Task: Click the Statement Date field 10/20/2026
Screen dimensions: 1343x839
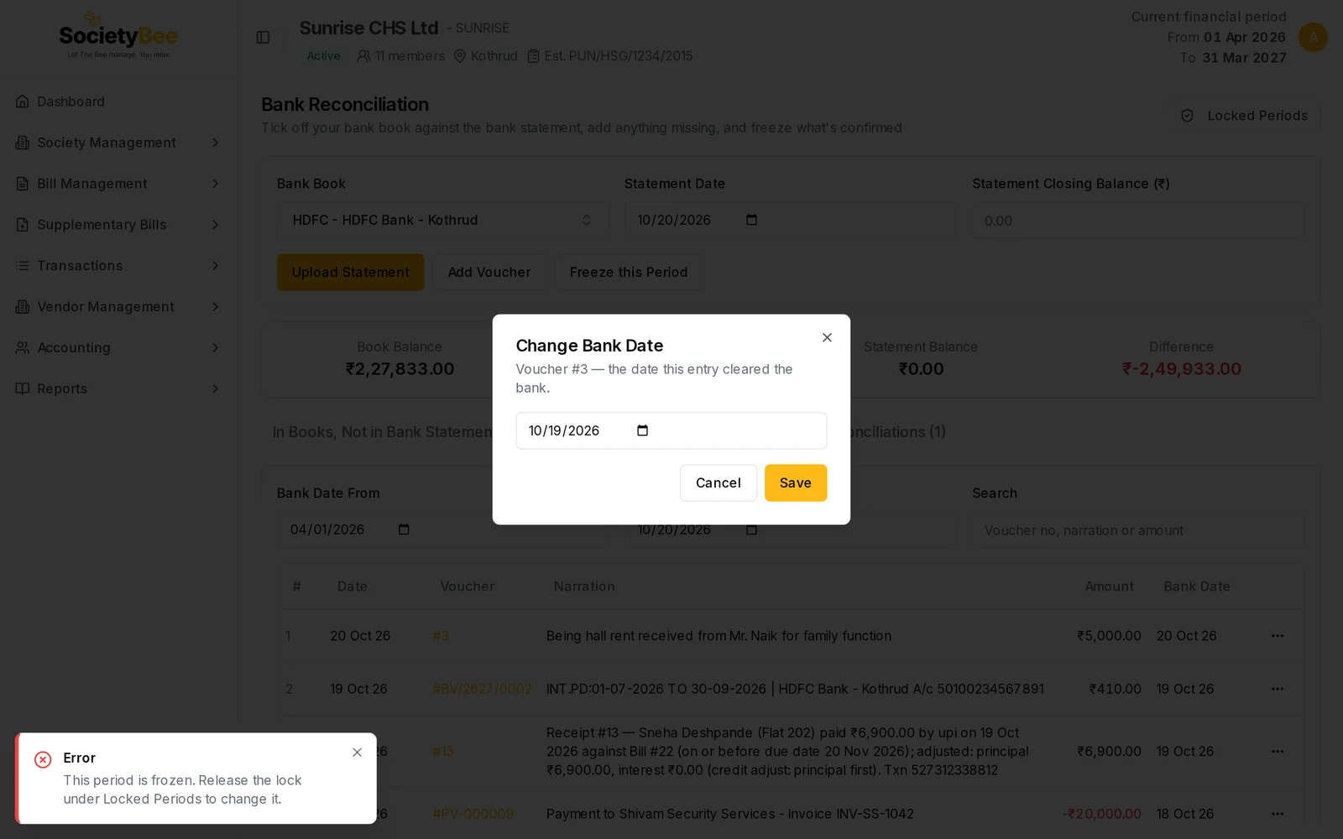Action: (790, 220)
